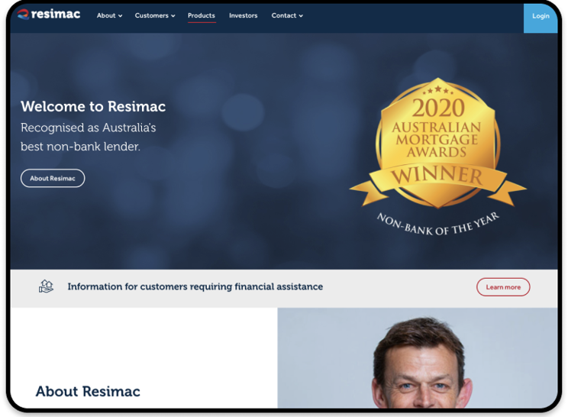Click the man's portrait photo
The image size is (568, 417).
click(418, 358)
